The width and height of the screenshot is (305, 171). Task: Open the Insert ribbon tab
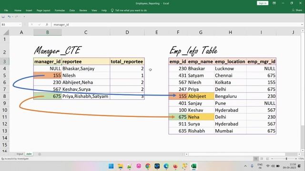pyautogui.click(x=29, y=10)
